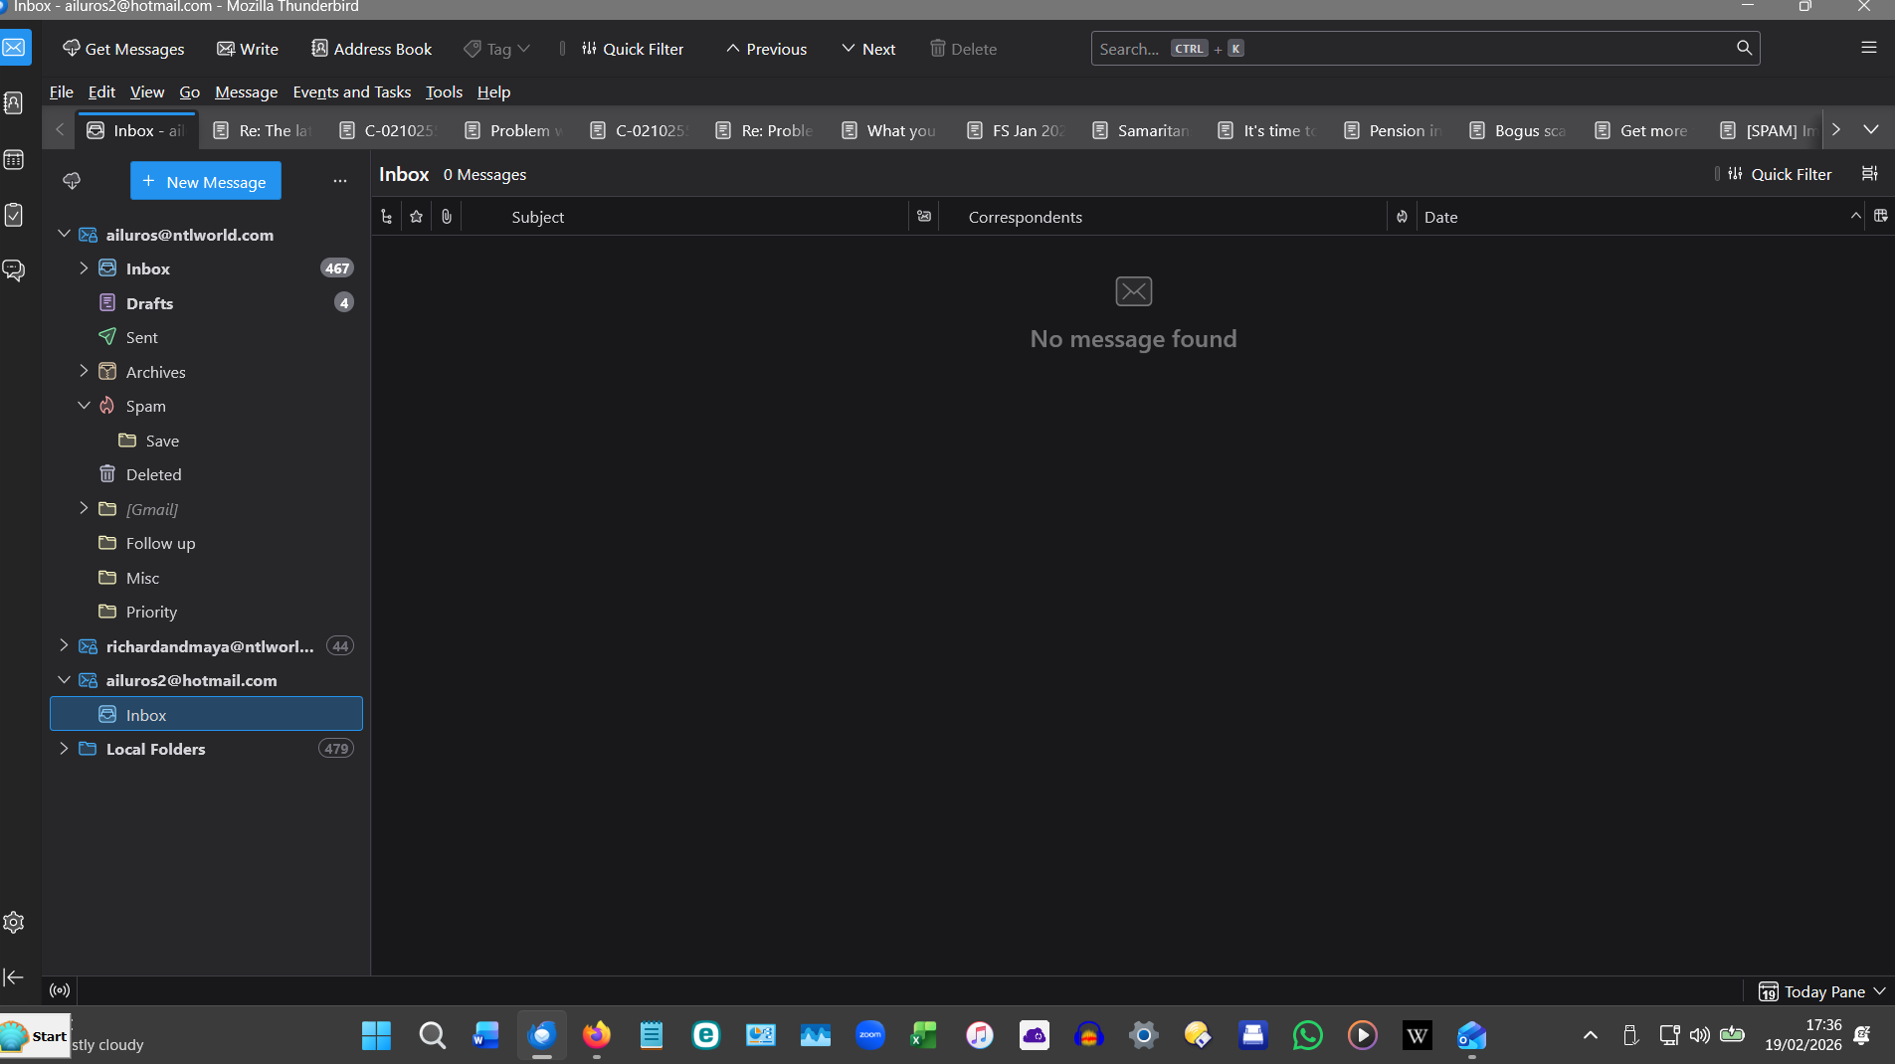Screen dimensions: 1895x1064
Task: Collapse the ailuros@ntlworld.com account
Action: 65,234
